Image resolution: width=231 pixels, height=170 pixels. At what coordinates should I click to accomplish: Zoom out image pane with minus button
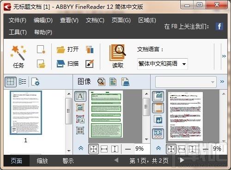tap(128, 149)
